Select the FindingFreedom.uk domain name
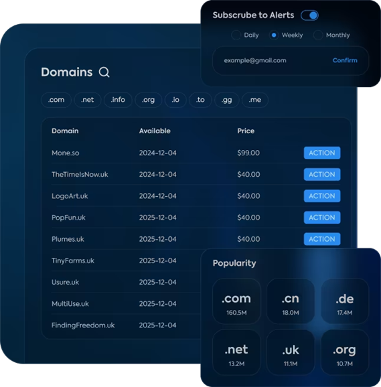This screenshot has height=387, width=381. [x=83, y=325]
